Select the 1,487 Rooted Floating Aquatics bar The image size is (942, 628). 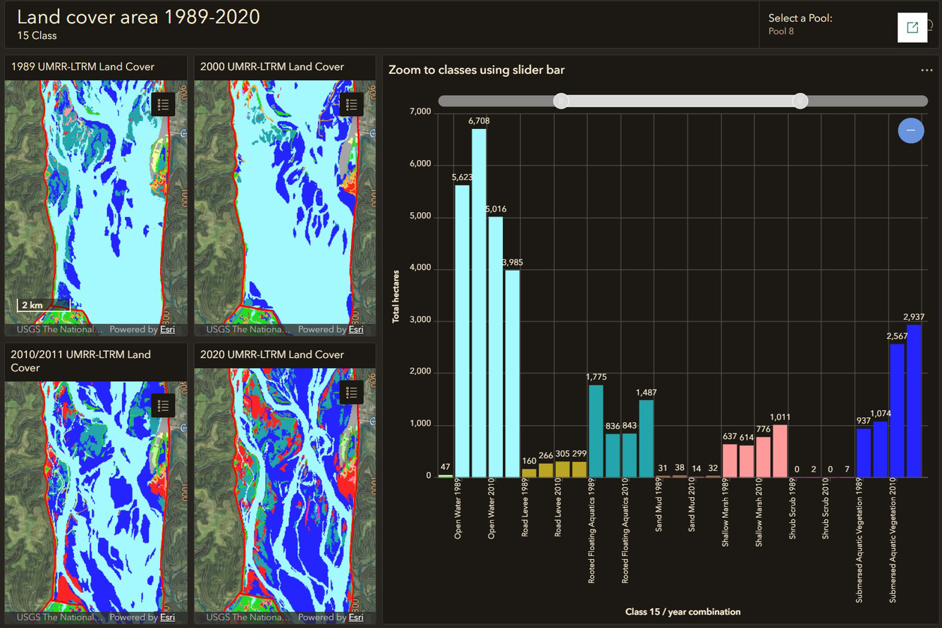tap(646, 438)
